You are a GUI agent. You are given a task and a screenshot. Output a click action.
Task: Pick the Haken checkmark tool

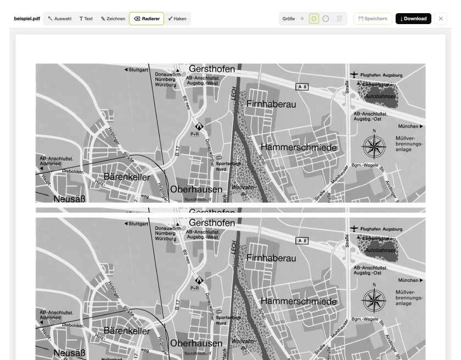pos(177,19)
